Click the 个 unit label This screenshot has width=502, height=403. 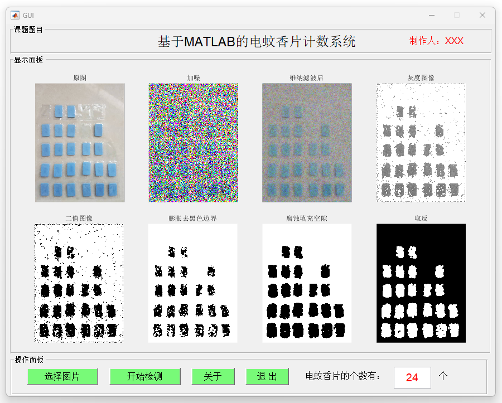click(443, 376)
